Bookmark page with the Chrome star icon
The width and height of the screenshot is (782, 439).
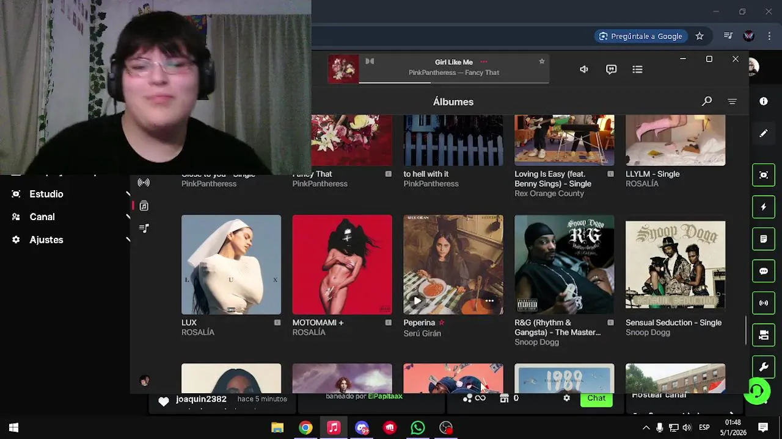700,36
